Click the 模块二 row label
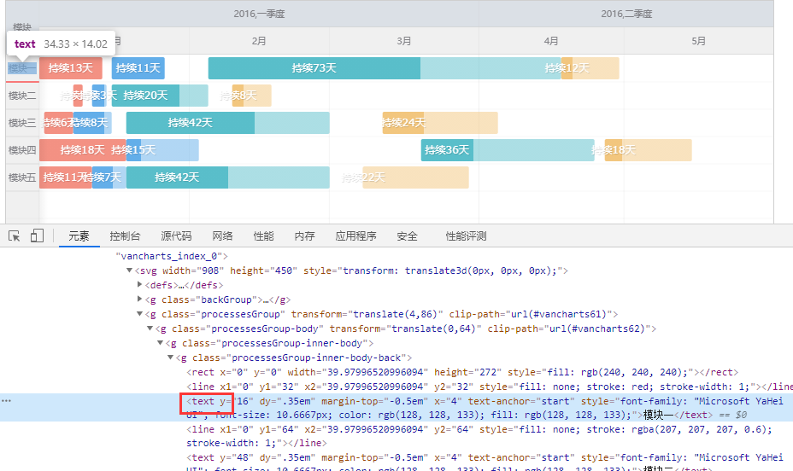 tap(22, 96)
